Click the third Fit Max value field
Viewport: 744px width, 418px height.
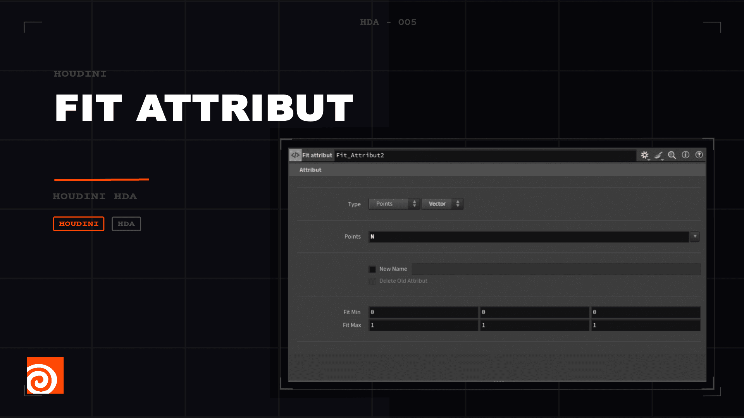click(x=646, y=325)
